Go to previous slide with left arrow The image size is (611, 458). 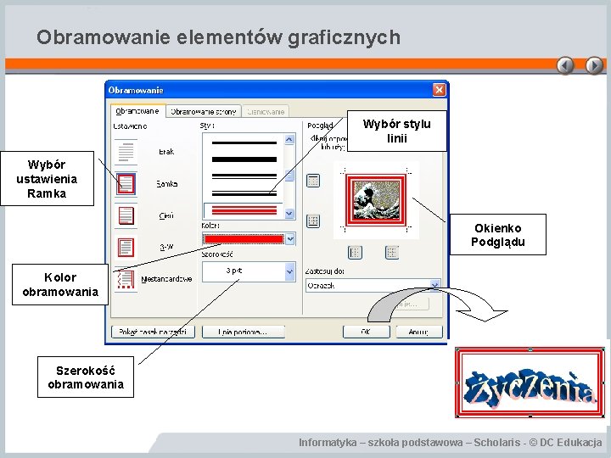pyautogui.click(x=565, y=65)
